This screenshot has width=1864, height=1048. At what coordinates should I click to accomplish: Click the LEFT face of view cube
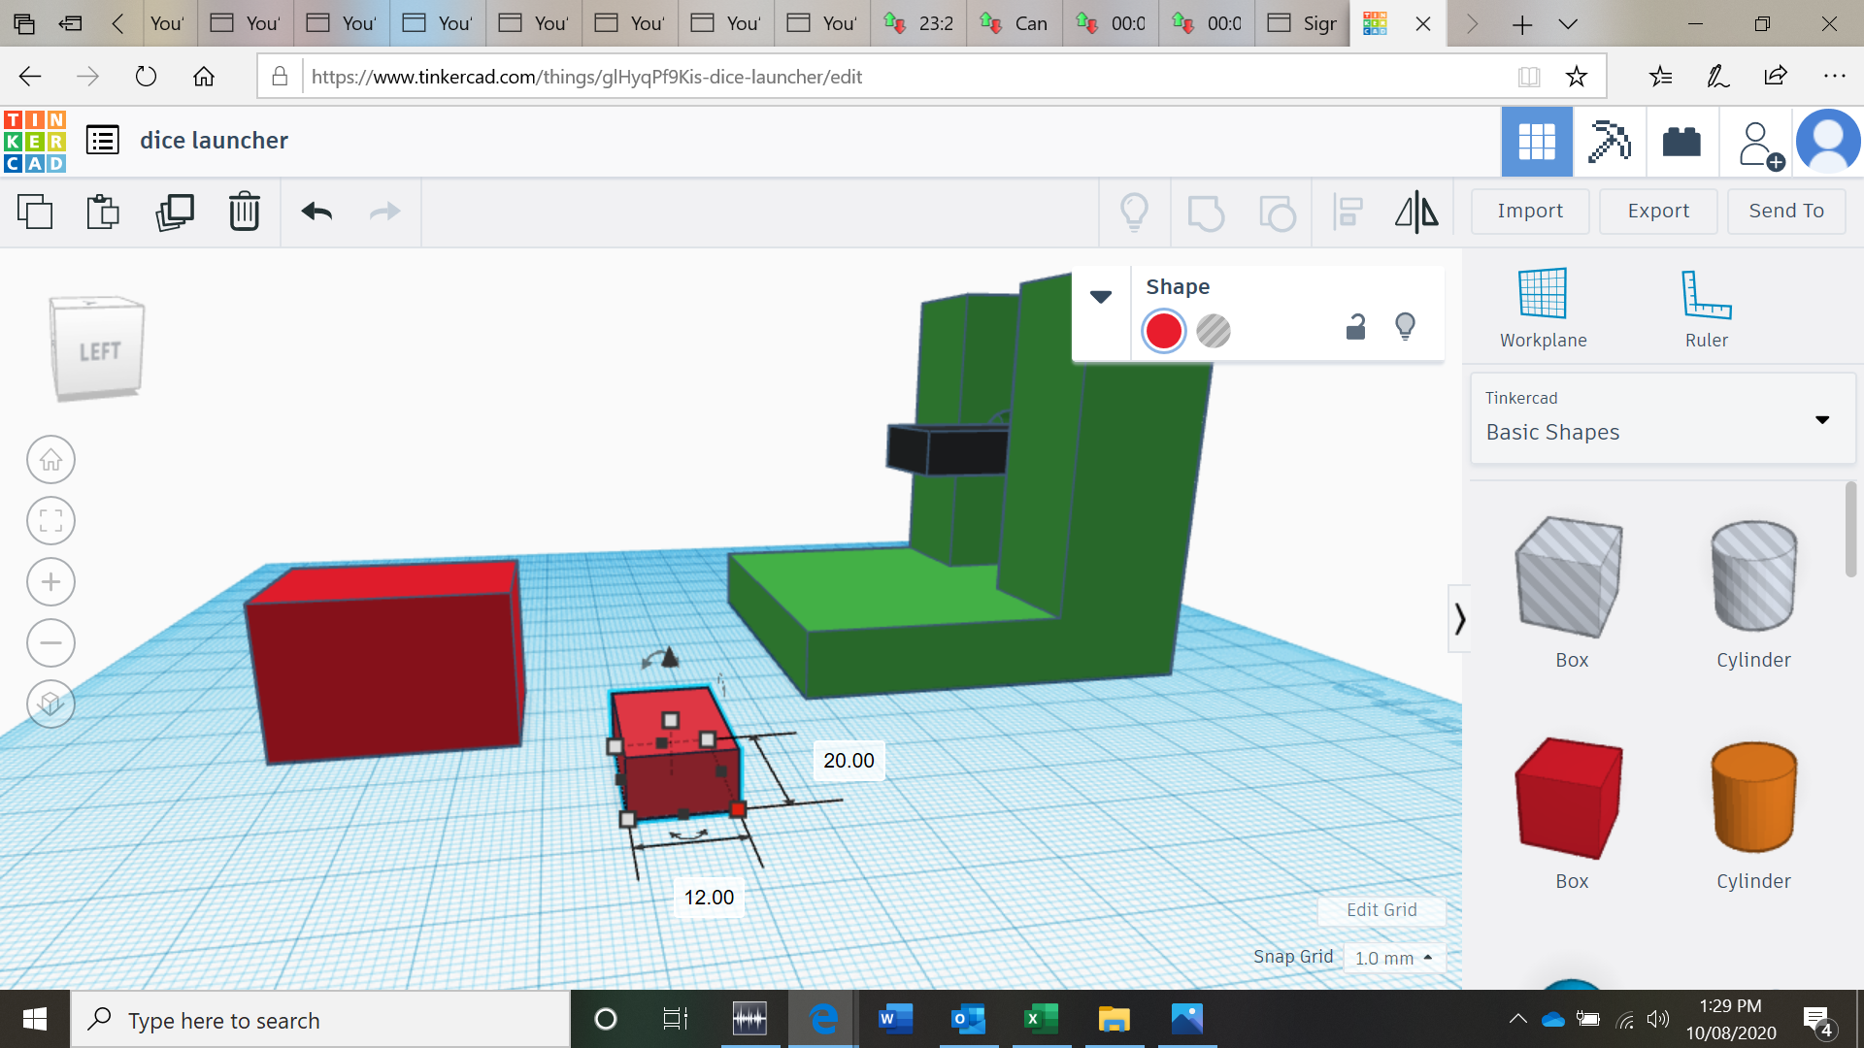click(99, 351)
